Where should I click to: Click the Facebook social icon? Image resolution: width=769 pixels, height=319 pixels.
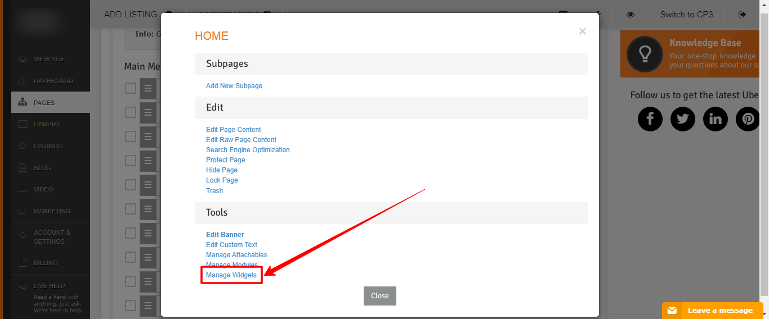click(650, 119)
